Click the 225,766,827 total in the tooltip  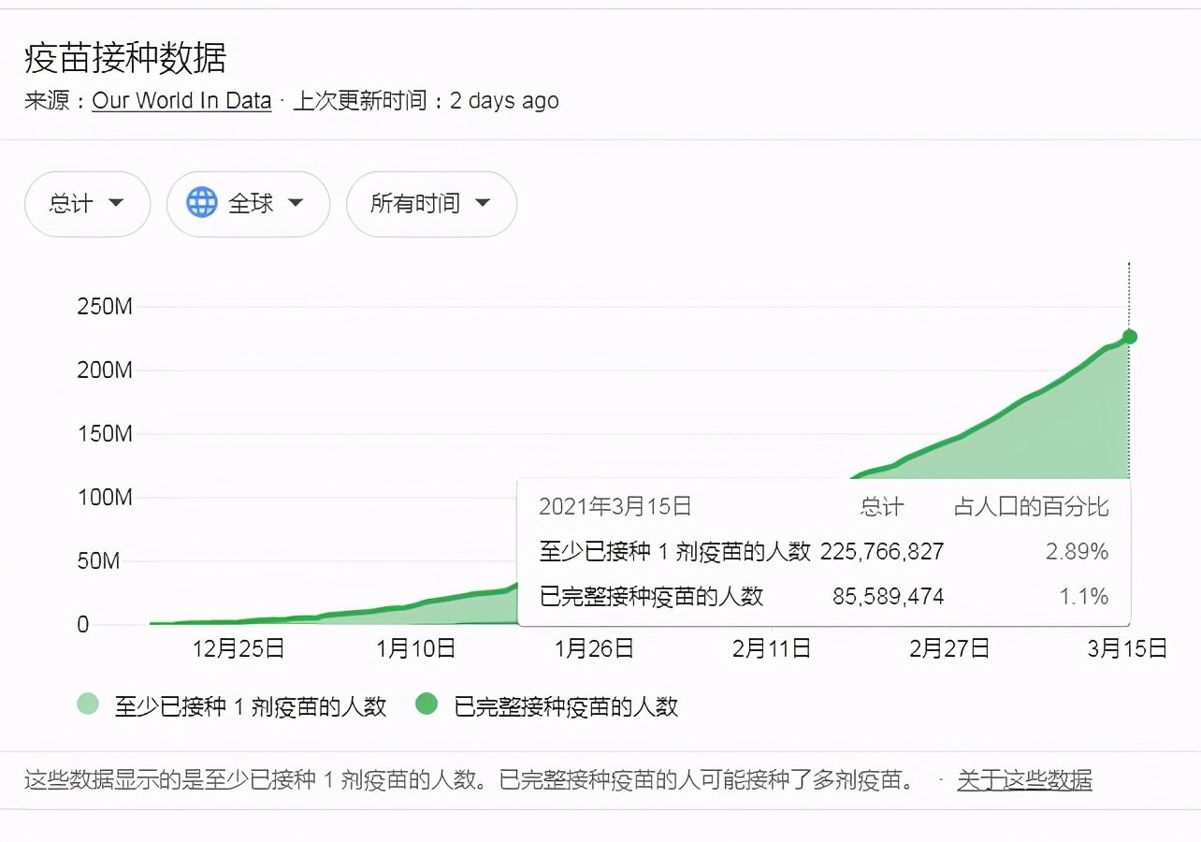[x=882, y=552]
